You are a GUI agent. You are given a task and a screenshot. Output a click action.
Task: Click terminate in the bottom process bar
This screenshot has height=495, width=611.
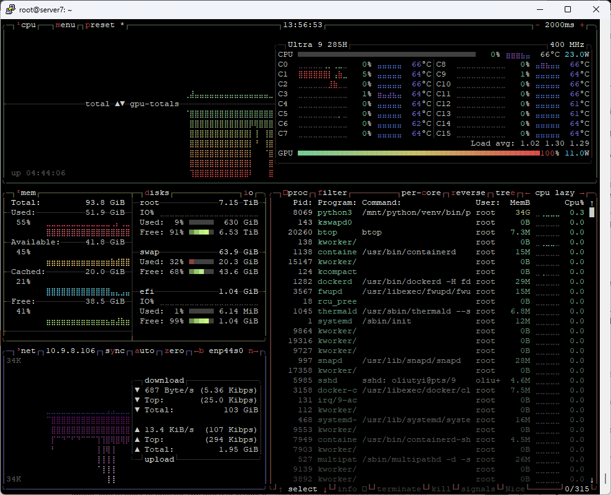click(398, 489)
